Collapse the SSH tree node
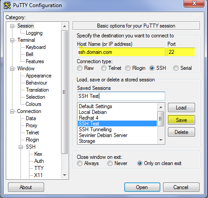This screenshot has width=208, height=198. [20, 147]
